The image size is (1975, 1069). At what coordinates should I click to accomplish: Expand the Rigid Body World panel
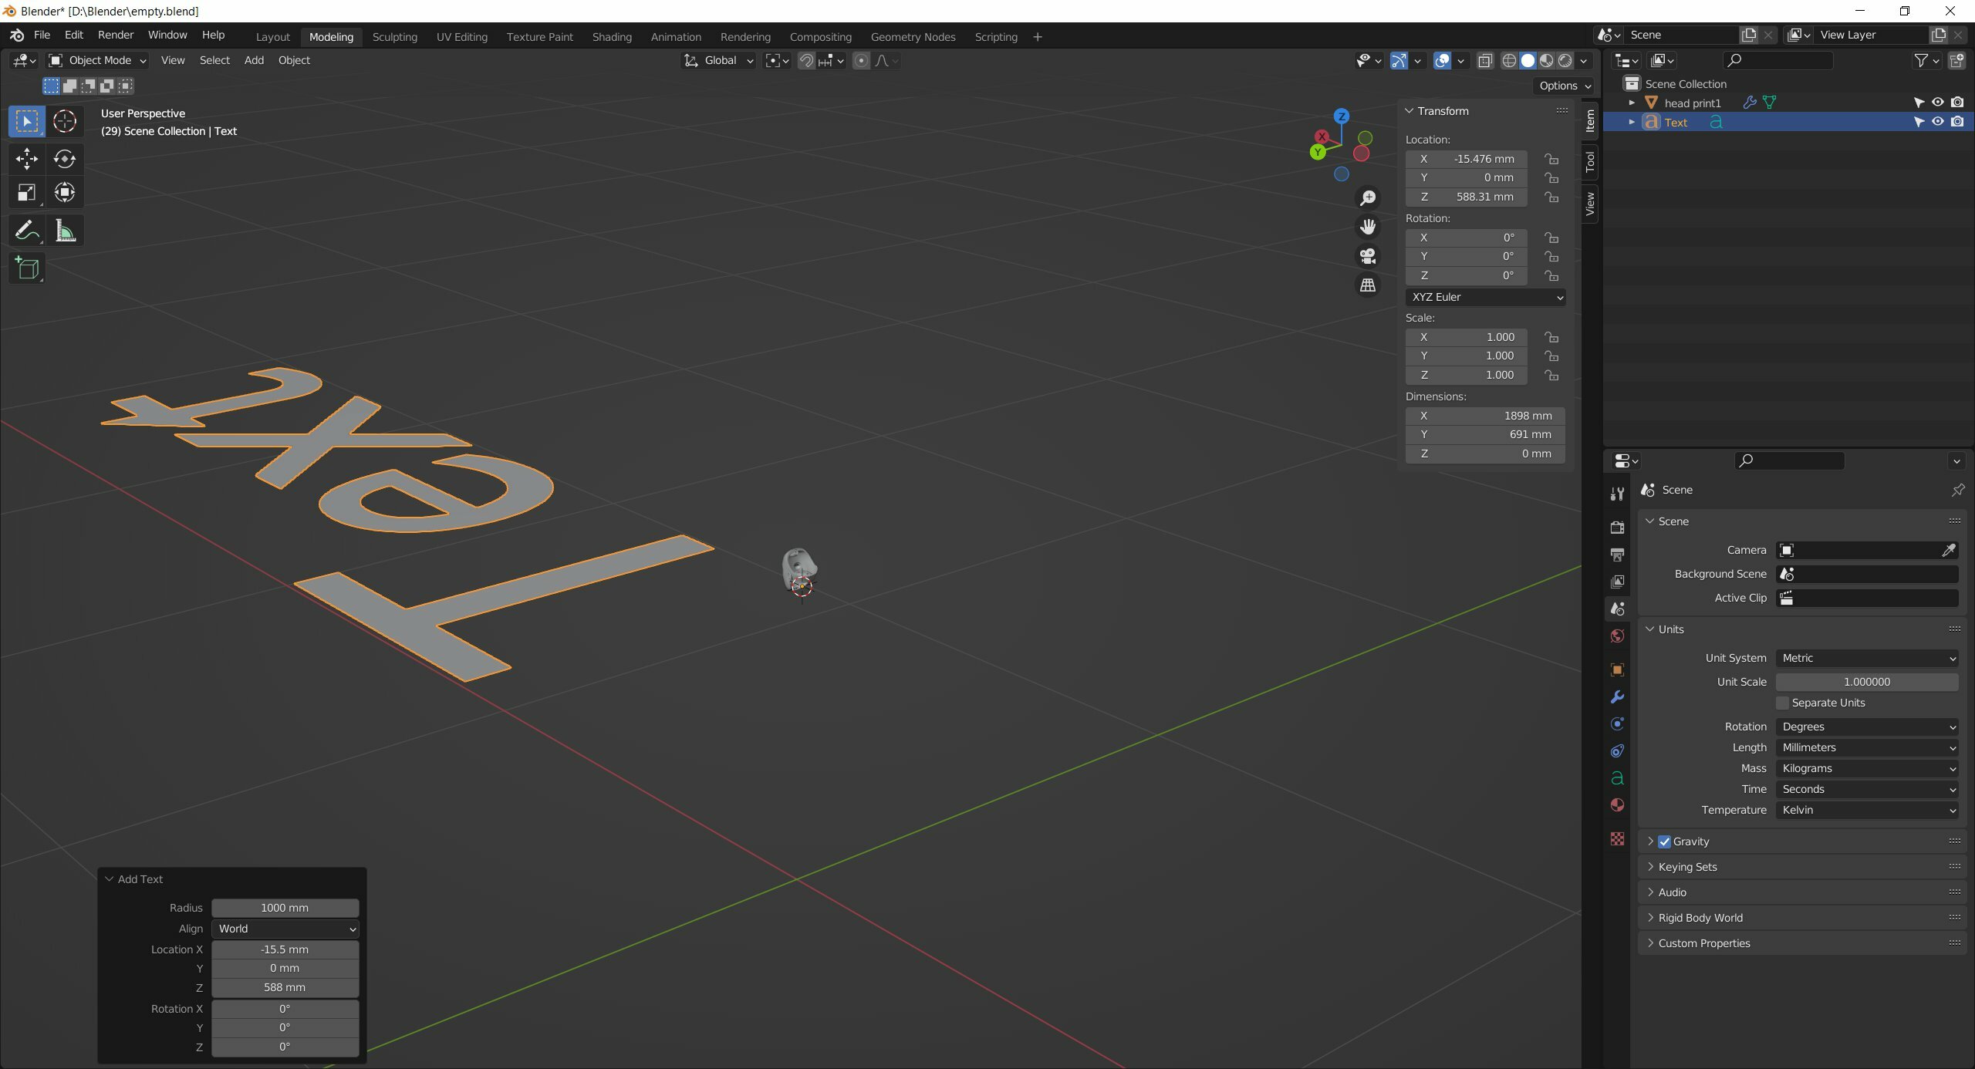(x=1700, y=918)
